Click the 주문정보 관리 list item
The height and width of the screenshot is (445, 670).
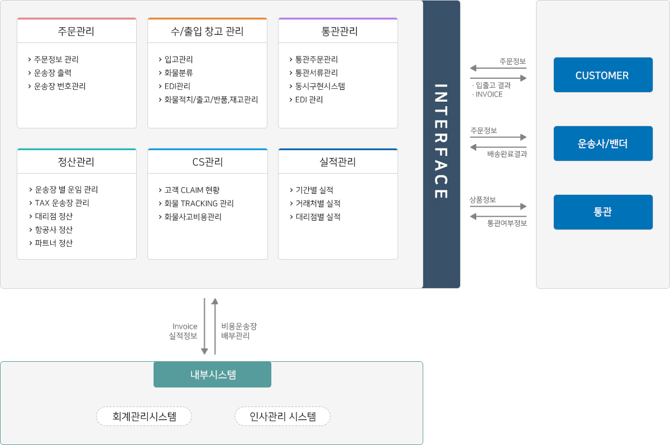[x=56, y=59]
